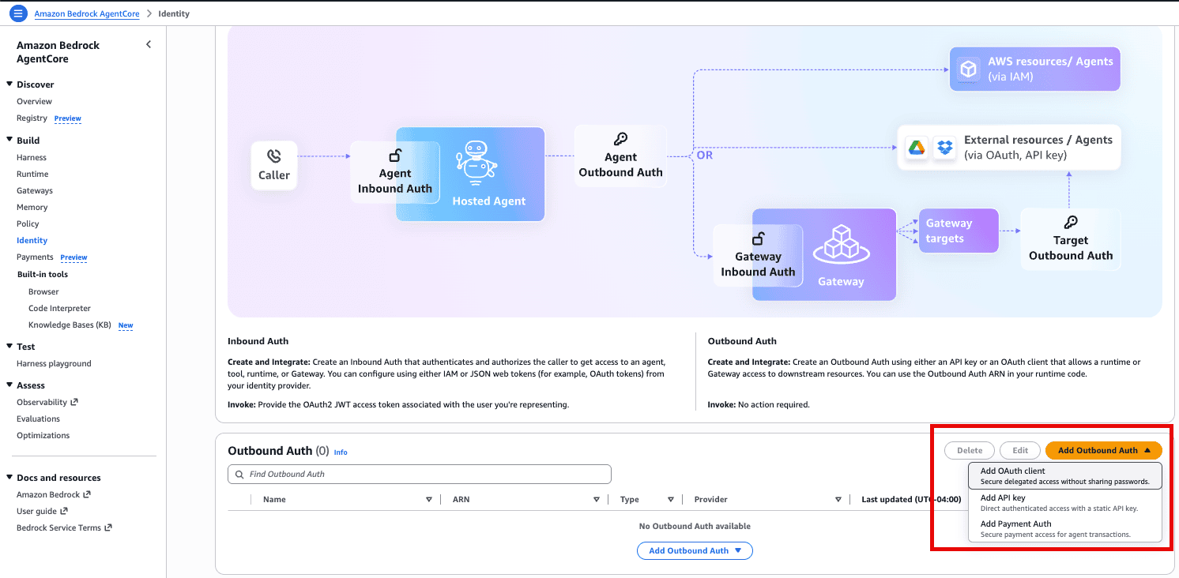Screen dimensions: 1179x578
Task: Click the disabled Edit button
Action: click(1020, 451)
